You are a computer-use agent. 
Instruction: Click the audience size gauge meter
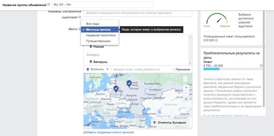[x=217, y=19]
